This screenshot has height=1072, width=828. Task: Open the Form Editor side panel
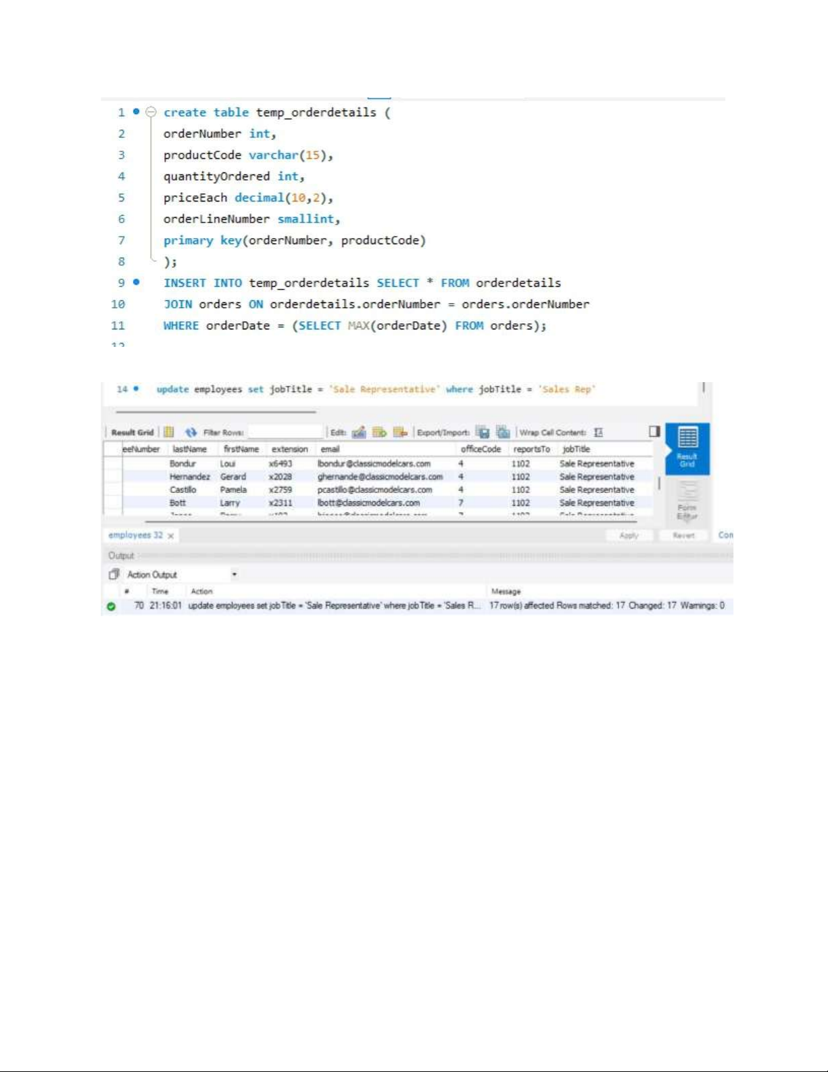687,502
